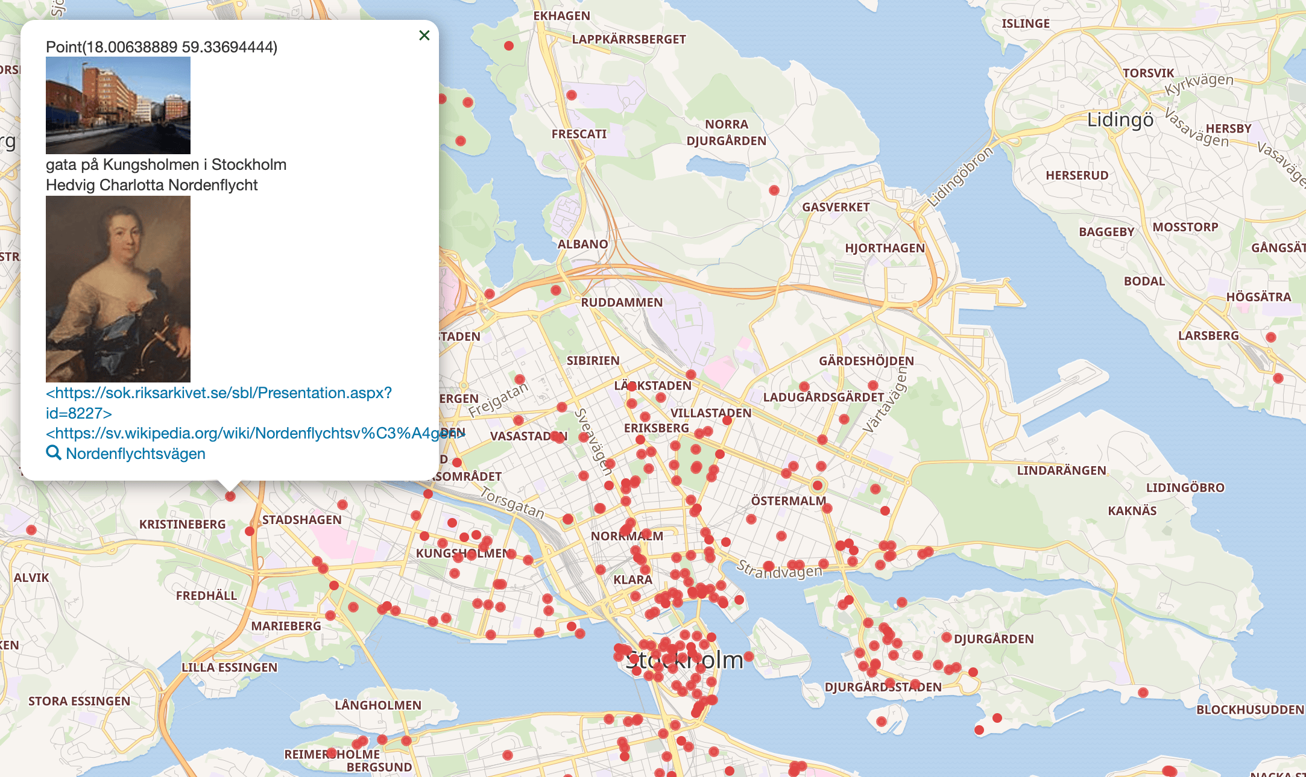Image resolution: width=1306 pixels, height=777 pixels.
Task: Click the red marker near Blockhusudden shore
Action: coord(1143,693)
